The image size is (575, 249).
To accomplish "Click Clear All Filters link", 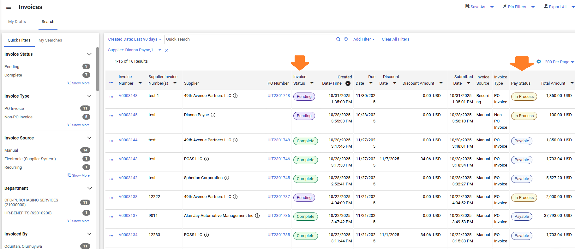I will tap(395, 39).
